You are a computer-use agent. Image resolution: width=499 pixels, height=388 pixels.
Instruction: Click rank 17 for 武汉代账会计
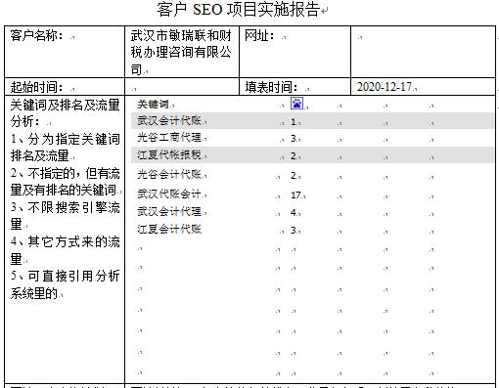point(295,195)
